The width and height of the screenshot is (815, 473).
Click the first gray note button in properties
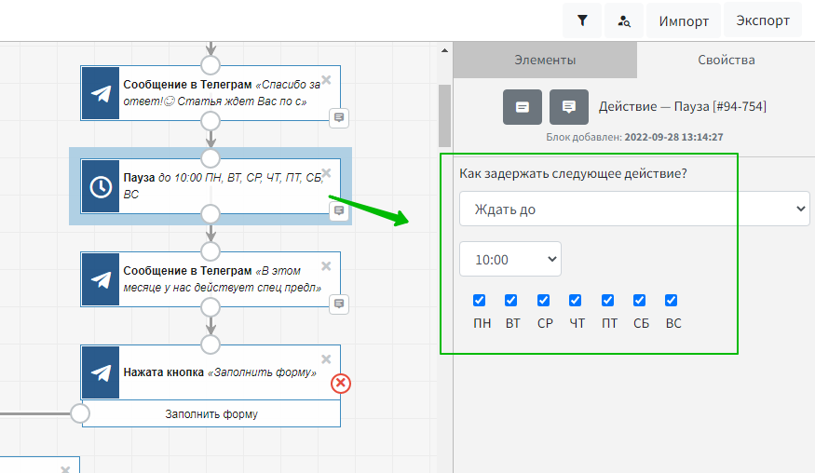523,107
